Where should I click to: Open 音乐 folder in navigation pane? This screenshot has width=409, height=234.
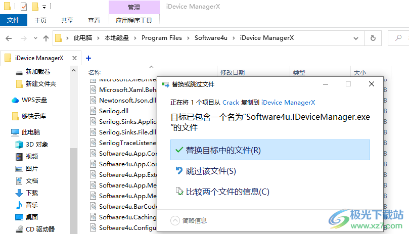(x=32, y=205)
